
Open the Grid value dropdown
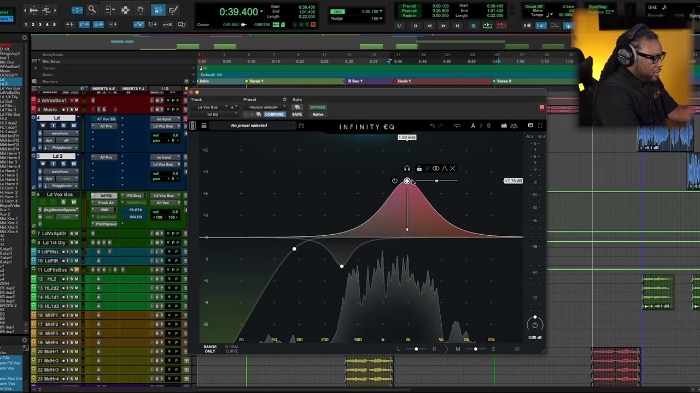(x=382, y=11)
